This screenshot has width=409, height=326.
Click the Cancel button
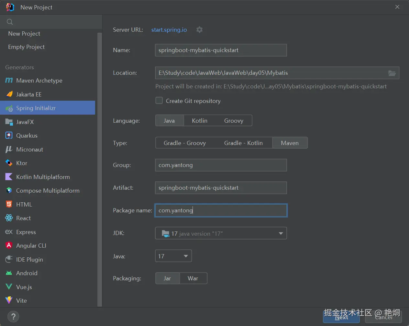coord(383,317)
